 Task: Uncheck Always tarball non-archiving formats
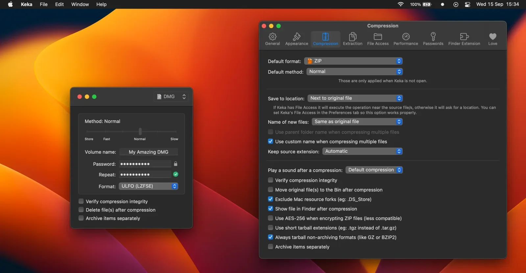[x=270, y=237]
